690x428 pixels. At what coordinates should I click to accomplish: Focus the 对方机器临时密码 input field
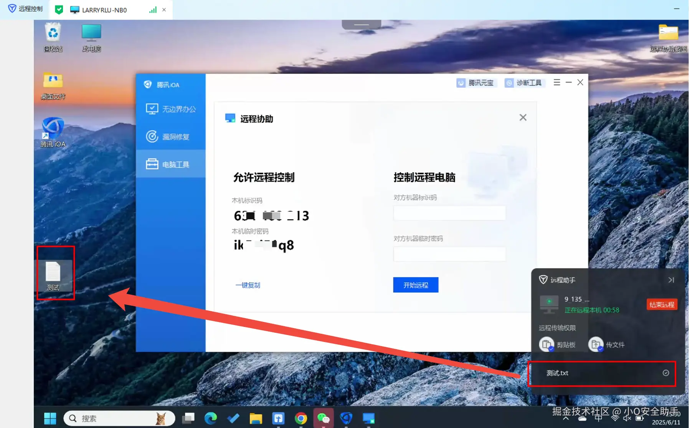pyautogui.click(x=449, y=254)
